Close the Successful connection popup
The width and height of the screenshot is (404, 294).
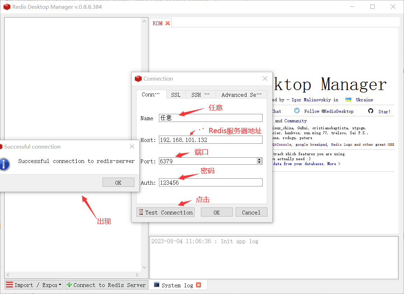132,146
